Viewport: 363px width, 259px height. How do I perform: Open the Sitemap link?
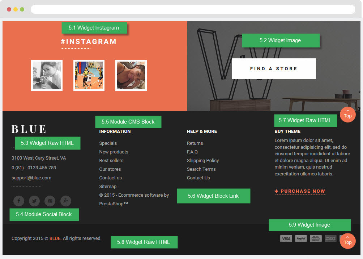pos(108,186)
